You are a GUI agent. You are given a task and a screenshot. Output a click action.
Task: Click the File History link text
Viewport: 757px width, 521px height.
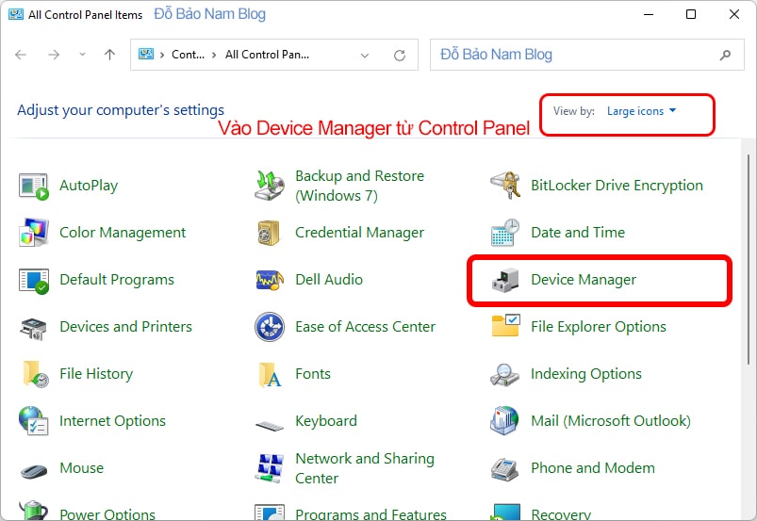point(96,374)
